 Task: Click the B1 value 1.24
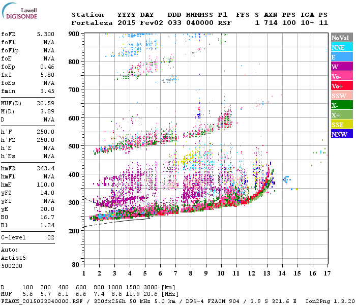pyautogui.click(x=47, y=225)
